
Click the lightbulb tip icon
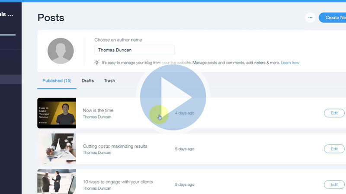[97, 63]
